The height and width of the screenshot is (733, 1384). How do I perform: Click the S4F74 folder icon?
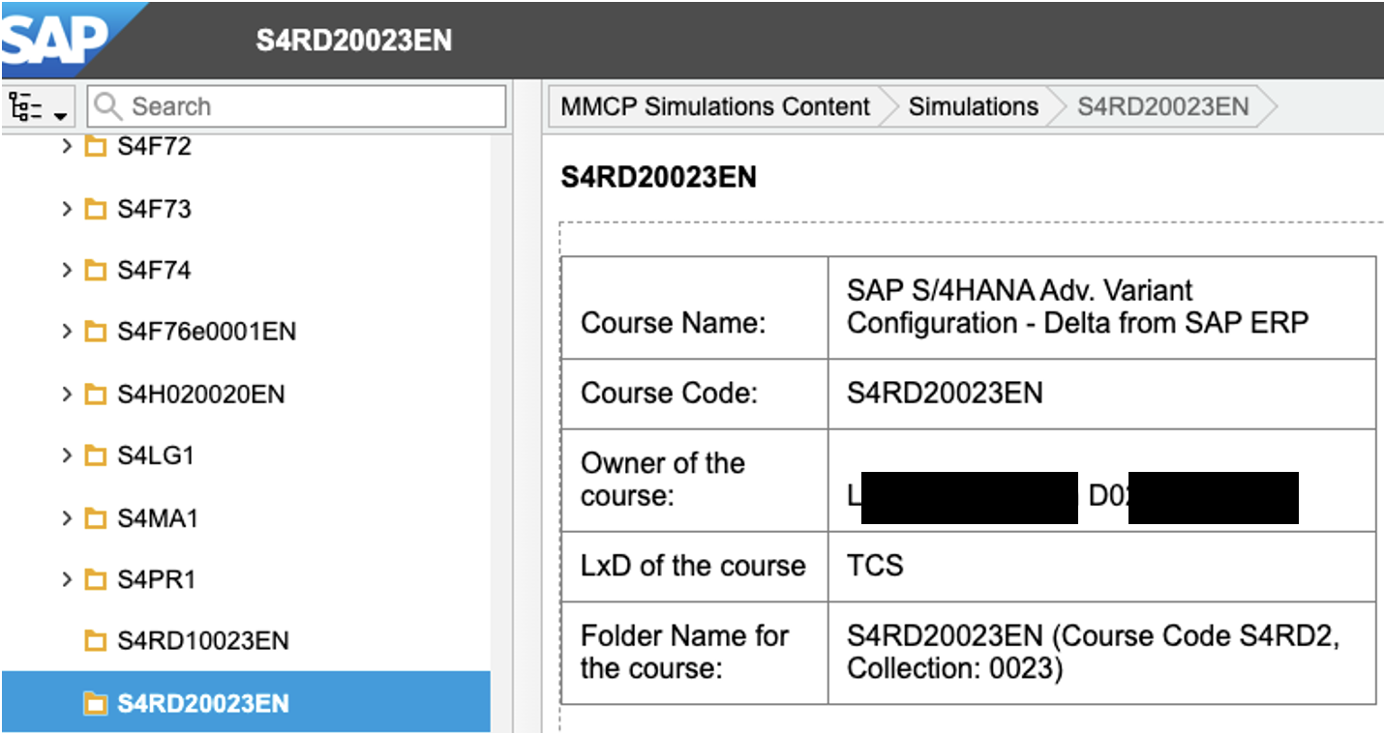click(x=95, y=271)
